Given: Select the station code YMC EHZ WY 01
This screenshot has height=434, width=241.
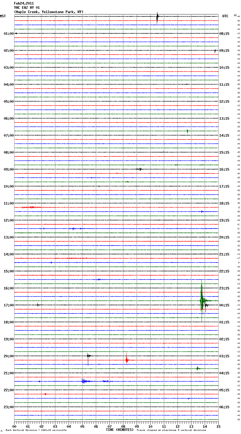Looking at the screenshot, I should point(27,8).
